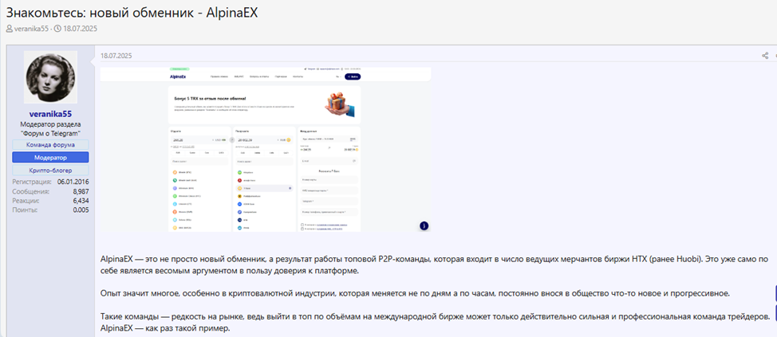Click the share icon on the post
The height and width of the screenshot is (337, 777).
click(765, 56)
